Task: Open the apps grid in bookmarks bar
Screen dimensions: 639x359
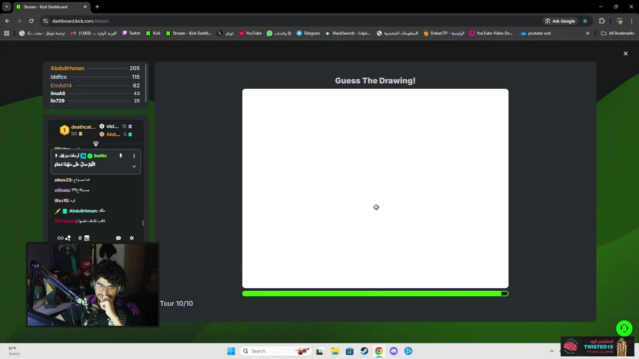Action: pos(6,33)
